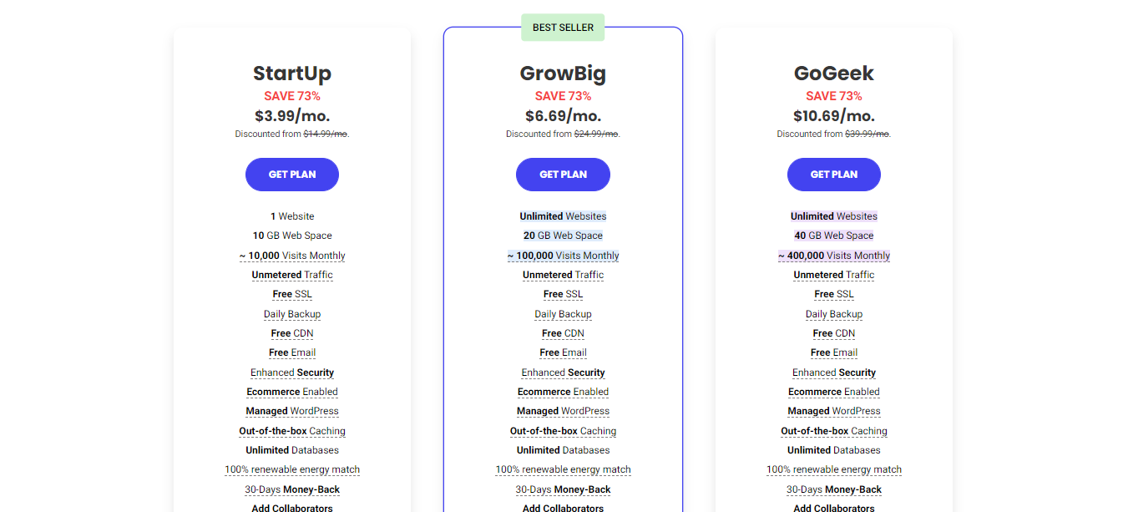Screen dimensions: 1123x512
Task: Click 30-Days Money-Back in GrowBig plan
Action: tap(563, 489)
